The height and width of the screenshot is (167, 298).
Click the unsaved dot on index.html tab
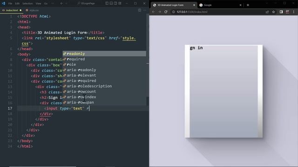point(20,10)
